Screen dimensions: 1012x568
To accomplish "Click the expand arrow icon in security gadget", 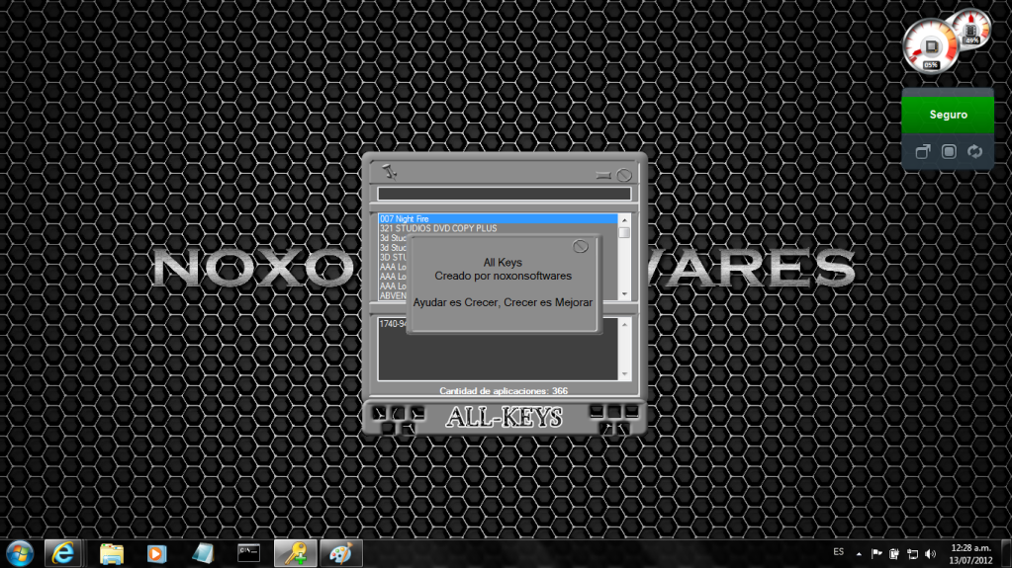I will (x=923, y=151).
